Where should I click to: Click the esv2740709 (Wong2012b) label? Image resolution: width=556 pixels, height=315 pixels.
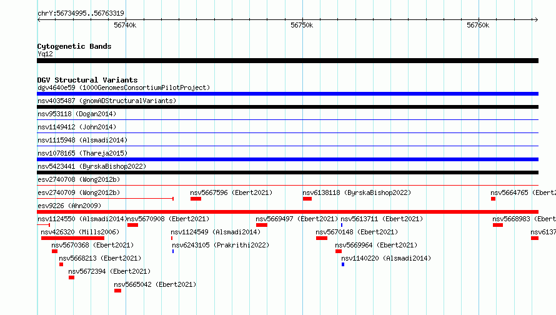[x=79, y=192]
